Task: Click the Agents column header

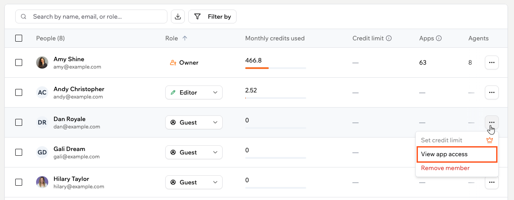Action: (478, 38)
